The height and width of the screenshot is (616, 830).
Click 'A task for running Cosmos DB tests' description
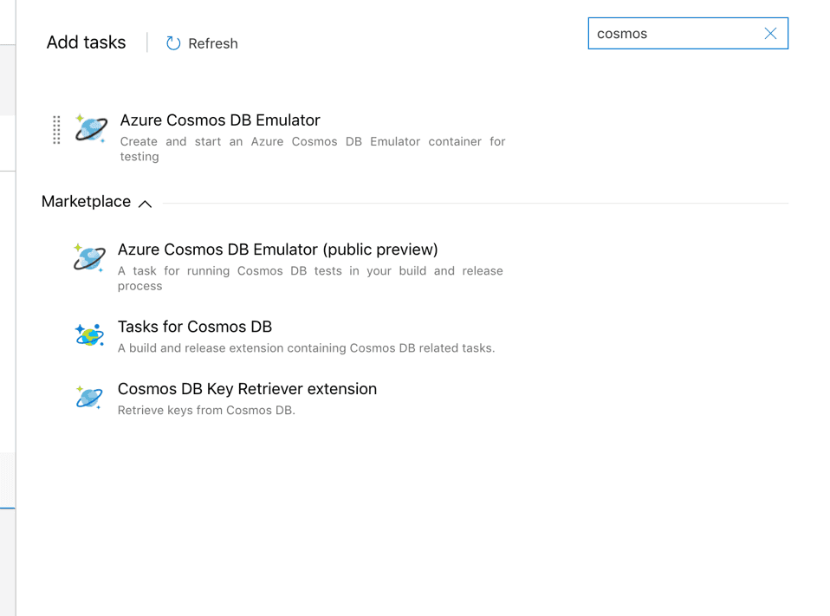(310, 278)
